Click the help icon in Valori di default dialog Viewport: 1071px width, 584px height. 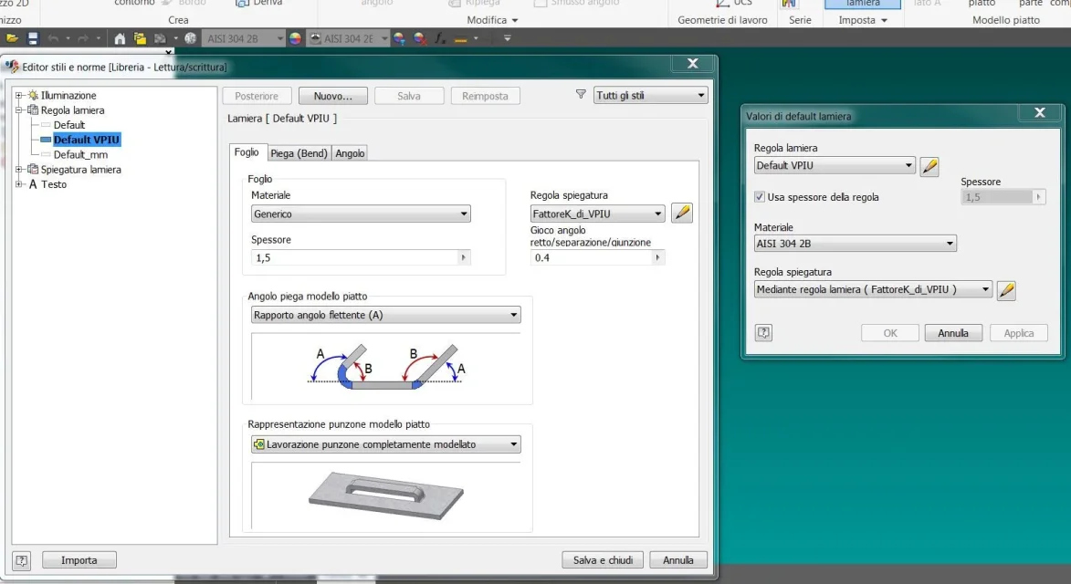pyautogui.click(x=763, y=333)
